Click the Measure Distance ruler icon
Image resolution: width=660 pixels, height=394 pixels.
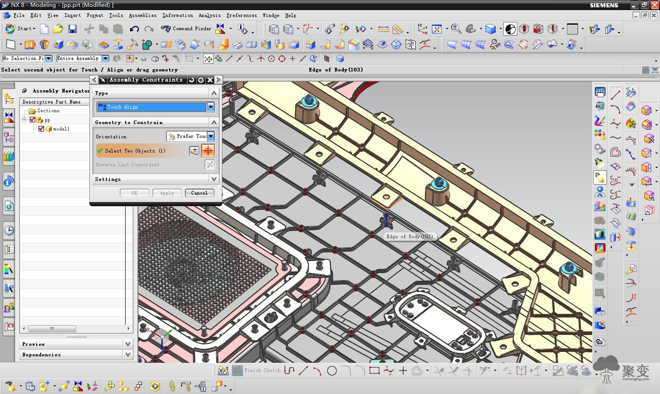point(384,29)
